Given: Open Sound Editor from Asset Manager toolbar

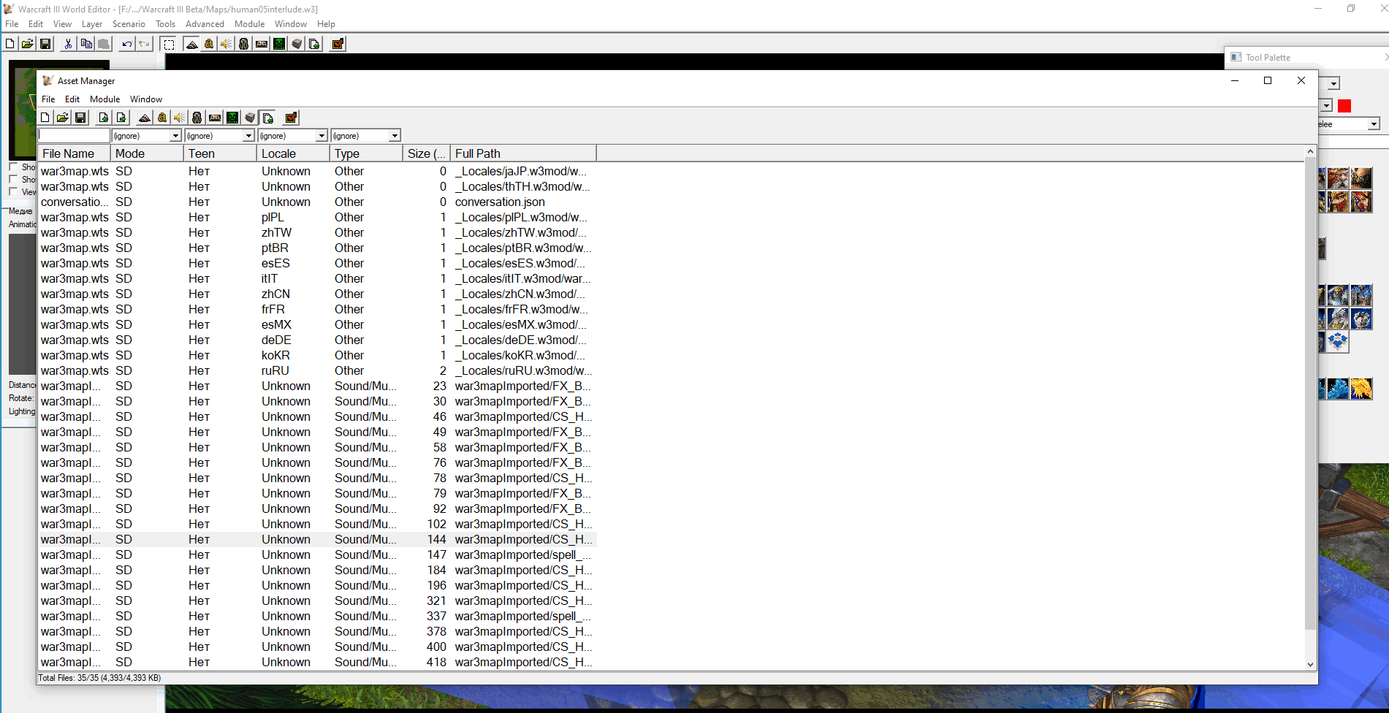Looking at the screenshot, I should click(180, 118).
